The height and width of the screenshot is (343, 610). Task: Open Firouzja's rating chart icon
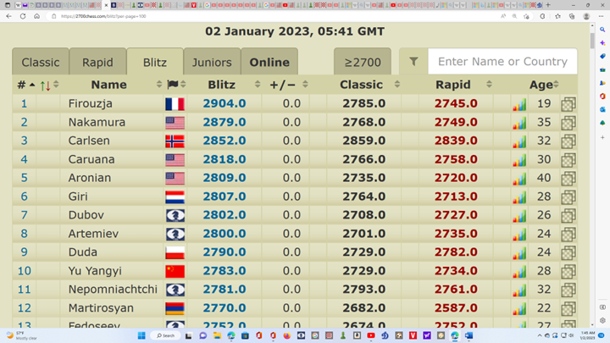tap(518, 104)
